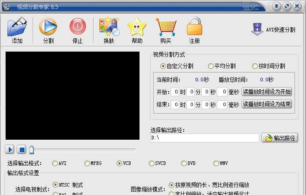306x195 pixels.
Task: Play the preview video
Action: point(10,149)
